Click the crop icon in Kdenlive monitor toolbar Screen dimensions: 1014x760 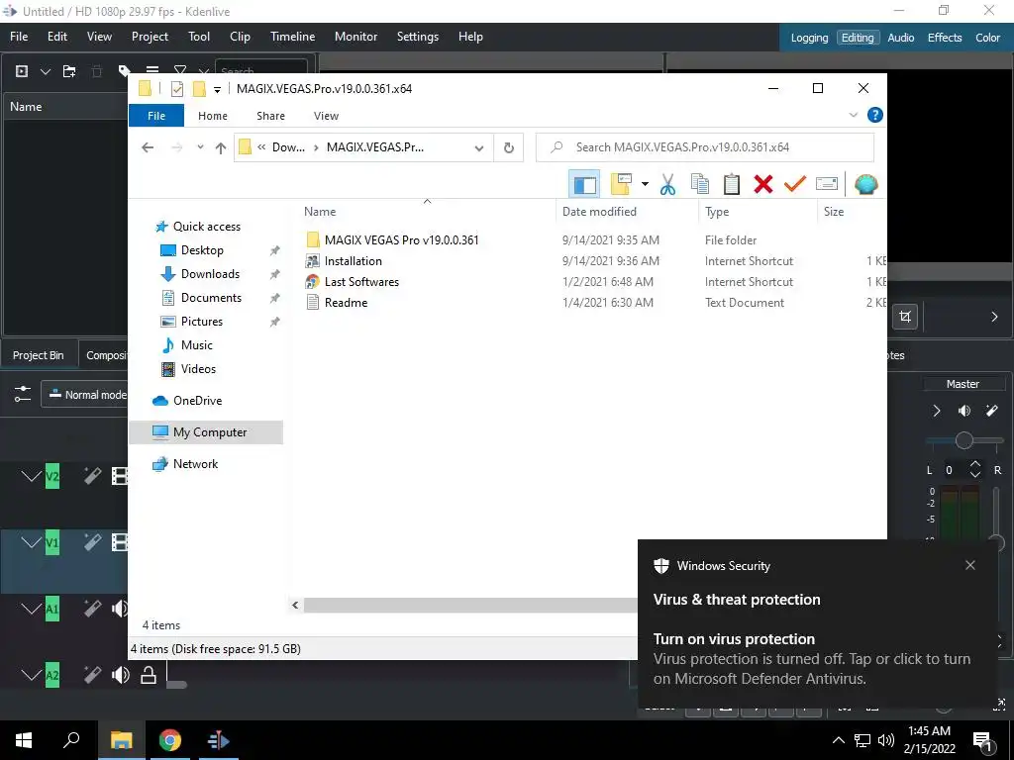tap(905, 317)
